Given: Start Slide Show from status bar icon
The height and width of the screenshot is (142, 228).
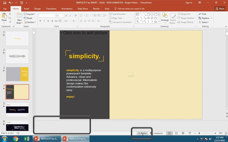Looking at the screenshot, I should [x=190, y=133].
